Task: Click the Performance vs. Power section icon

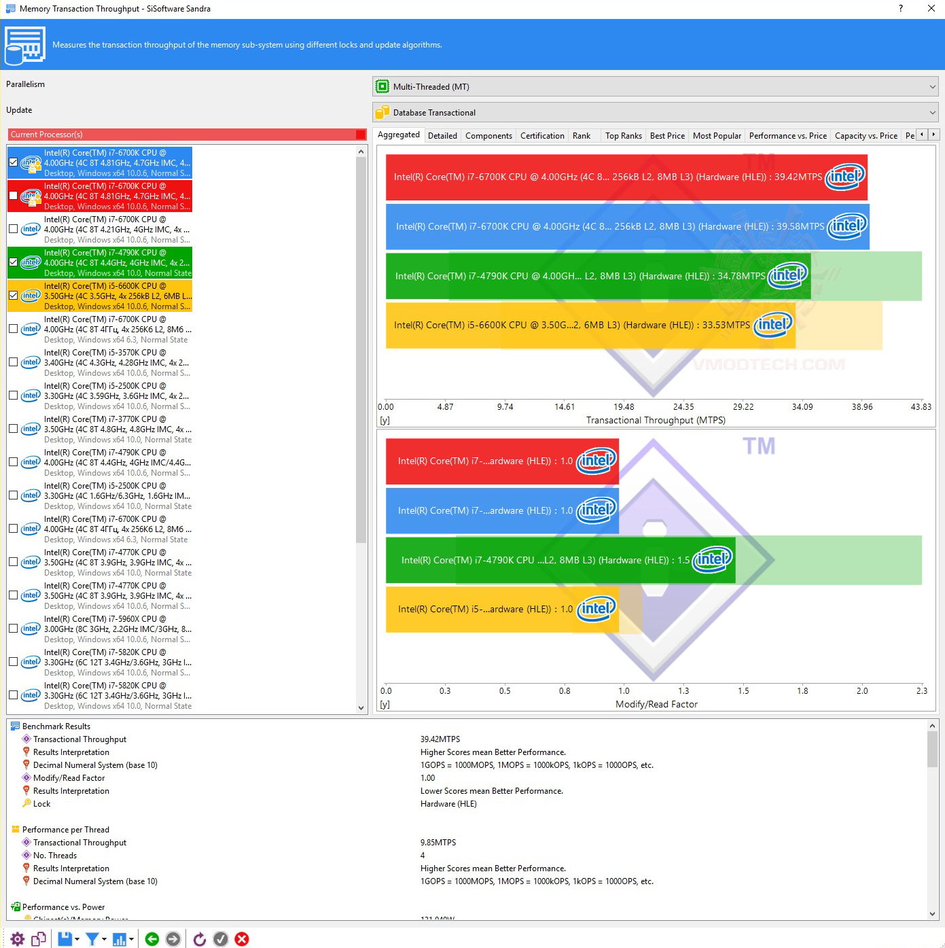Action: [15, 907]
